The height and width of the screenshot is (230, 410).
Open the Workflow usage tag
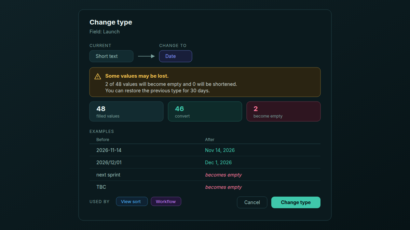coord(166,201)
